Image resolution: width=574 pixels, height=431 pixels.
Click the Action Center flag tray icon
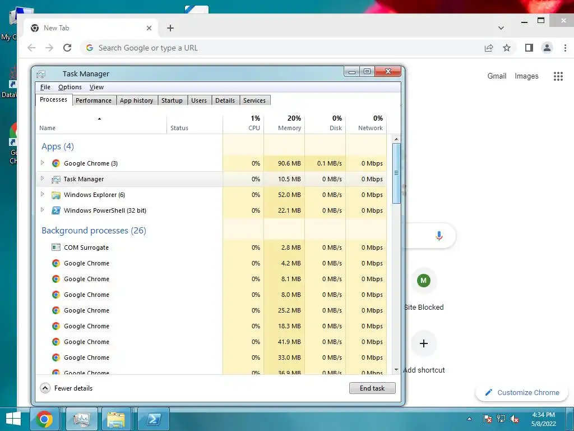click(487, 419)
